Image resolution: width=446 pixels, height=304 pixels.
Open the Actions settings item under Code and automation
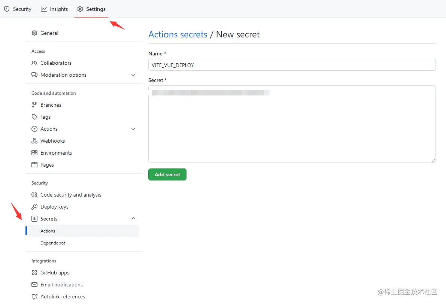coord(84,129)
